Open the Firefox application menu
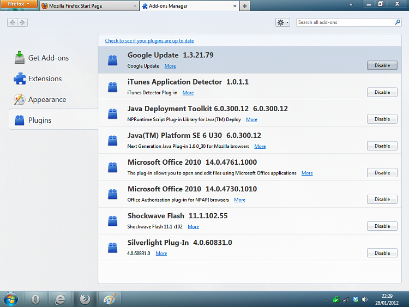This screenshot has width=409, height=307. (19, 4)
